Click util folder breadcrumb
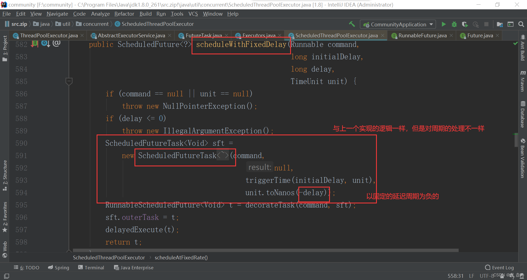Screen dimensions: 527x280 click(x=63, y=24)
